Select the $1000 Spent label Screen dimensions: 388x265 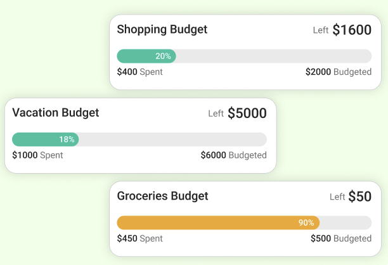click(x=37, y=155)
